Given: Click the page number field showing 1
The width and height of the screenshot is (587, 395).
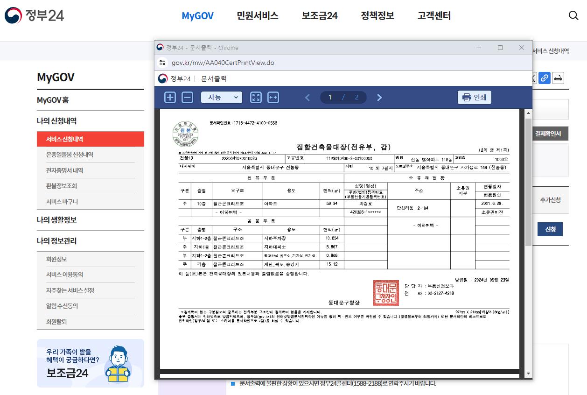Looking at the screenshot, I should (x=330, y=97).
